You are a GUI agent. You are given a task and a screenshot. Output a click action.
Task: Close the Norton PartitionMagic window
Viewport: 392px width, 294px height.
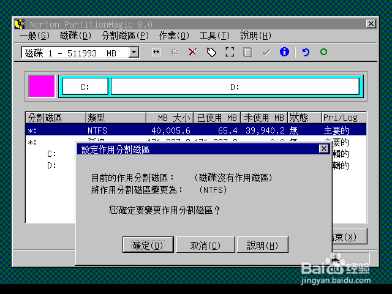(371, 24)
